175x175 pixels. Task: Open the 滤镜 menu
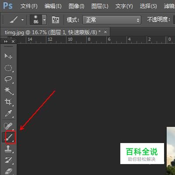click(x=169, y=6)
